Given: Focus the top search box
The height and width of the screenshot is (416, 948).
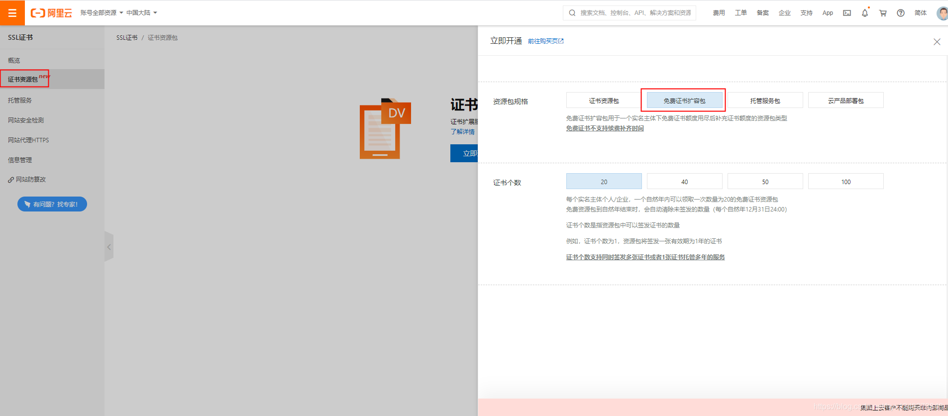Looking at the screenshot, I should pyautogui.click(x=630, y=13).
